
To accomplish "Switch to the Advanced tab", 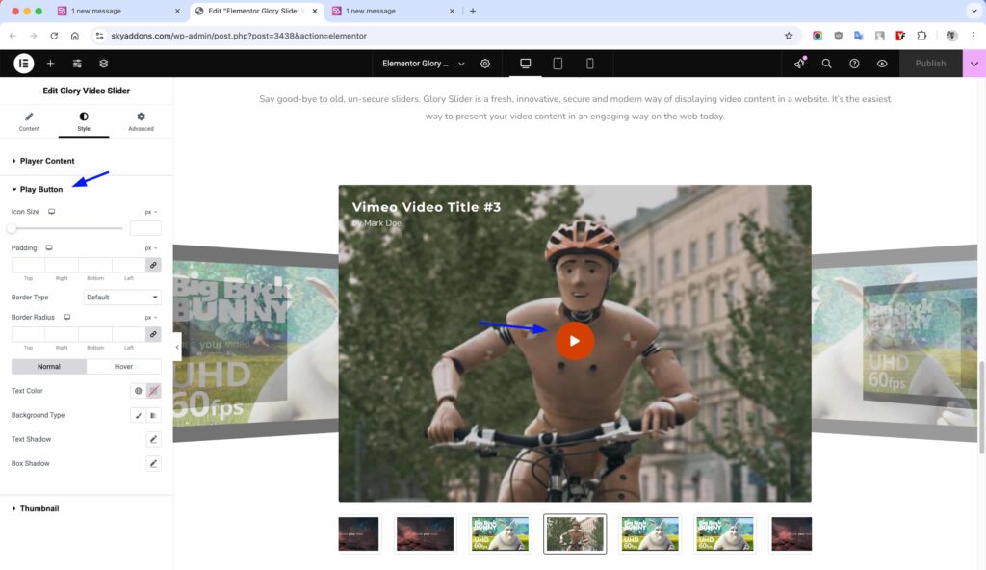I will click(x=141, y=121).
